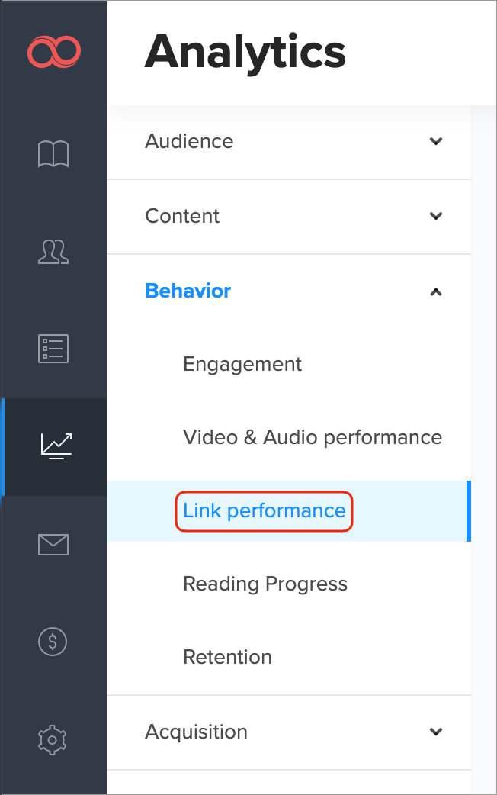Screen dimensions: 497x795
Task: Click the red infinity logo icon
Action: 53,52
